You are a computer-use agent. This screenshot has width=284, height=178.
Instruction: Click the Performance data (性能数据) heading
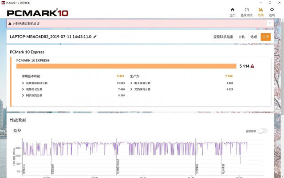(18, 120)
